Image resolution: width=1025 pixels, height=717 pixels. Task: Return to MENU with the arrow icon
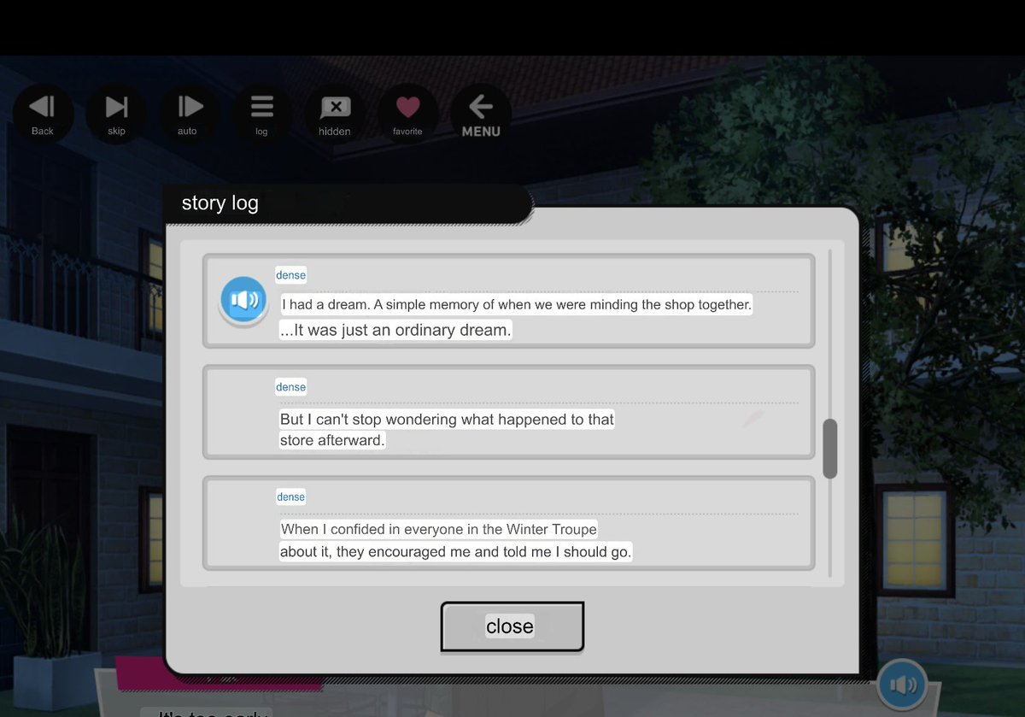(x=481, y=114)
